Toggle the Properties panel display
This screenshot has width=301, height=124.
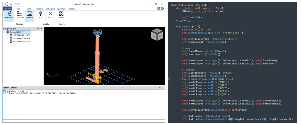pos(19,15)
